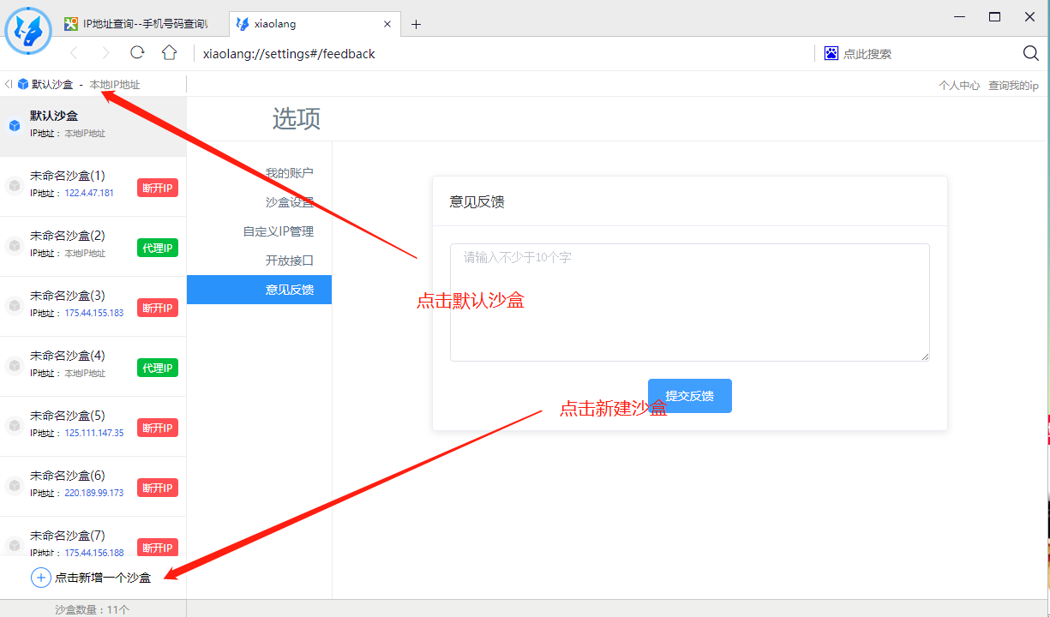Click the magnifier search icon
The image size is (1050, 617).
click(x=1031, y=53)
